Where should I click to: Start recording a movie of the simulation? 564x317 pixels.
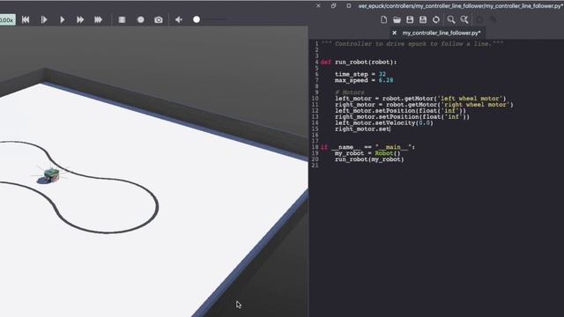(141, 19)
